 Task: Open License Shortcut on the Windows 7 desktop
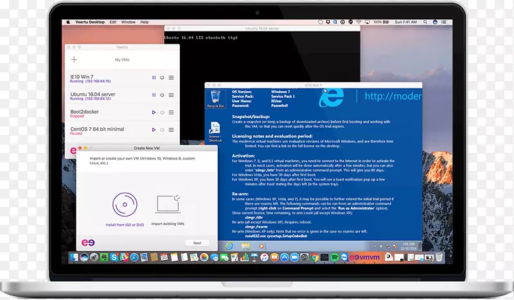tap(215, 132)
